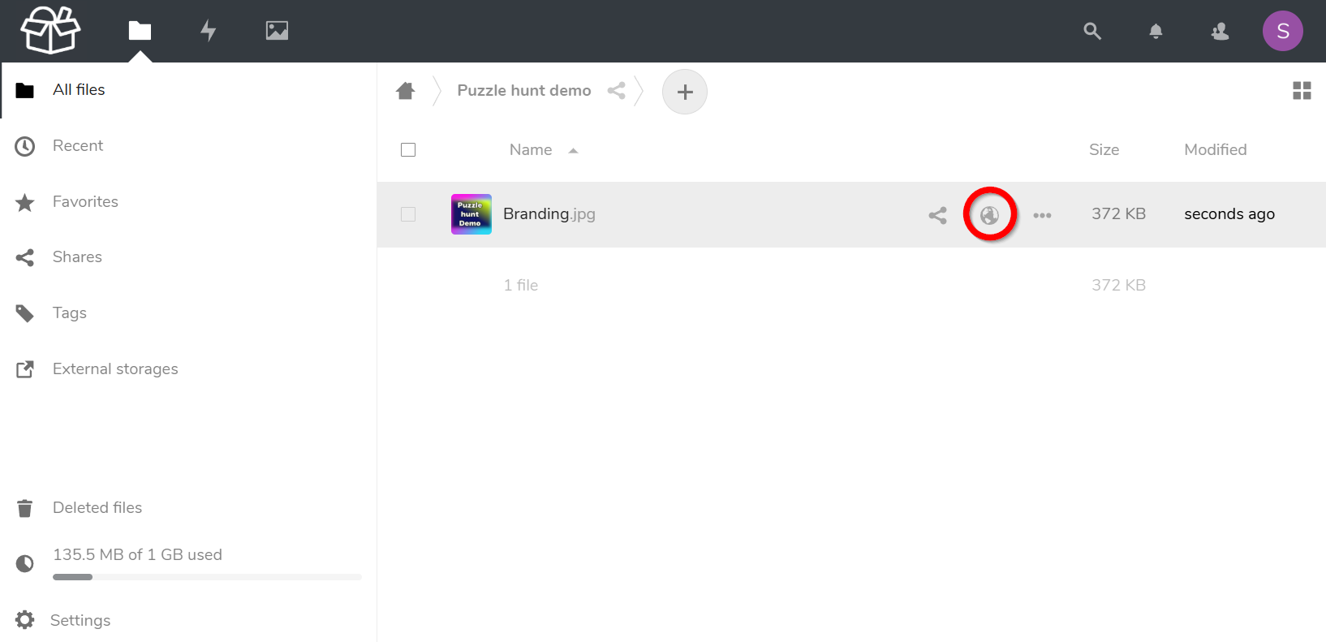
Task: Open the Activity lightning bolt app
Action: pos(209,31)
